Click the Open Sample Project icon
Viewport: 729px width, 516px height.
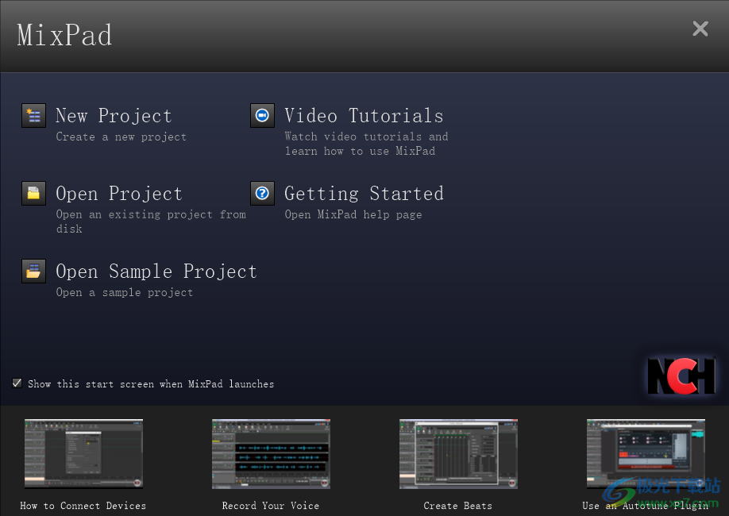[33, 271]
